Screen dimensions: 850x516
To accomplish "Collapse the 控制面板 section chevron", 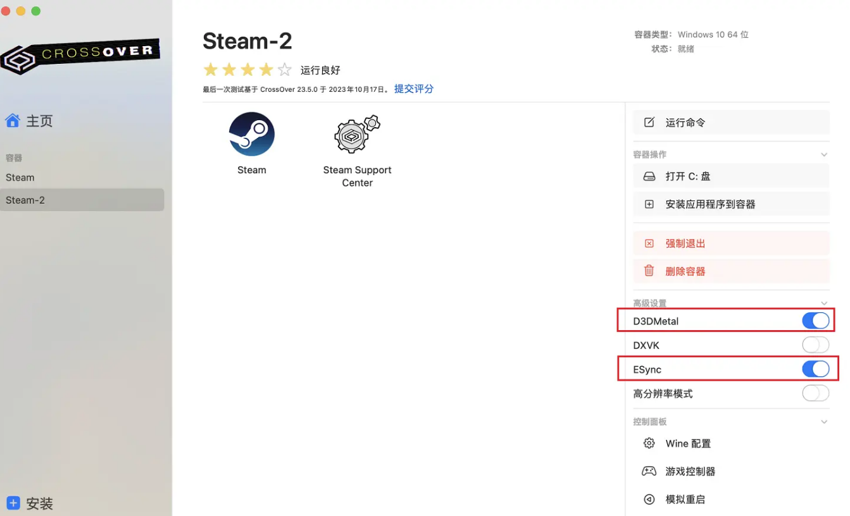I will tap(824, 422).
